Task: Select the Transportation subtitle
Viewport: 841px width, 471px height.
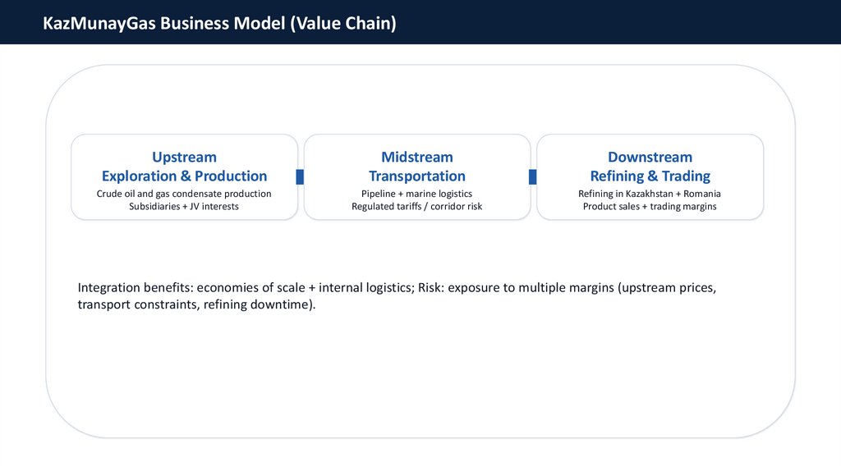Action: pyautogui.click(x=416, y=176)
